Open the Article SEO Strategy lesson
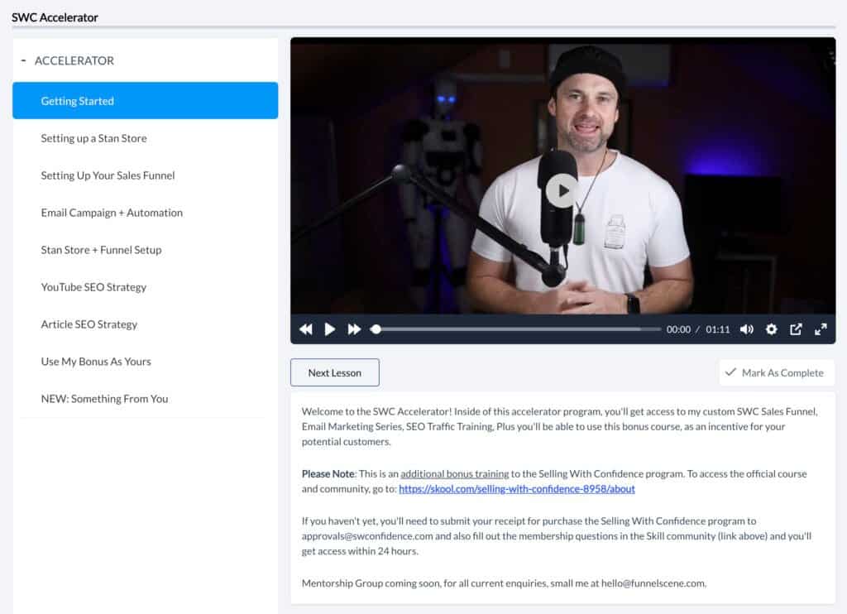847x614 pixels. click(x=146, y=324)
